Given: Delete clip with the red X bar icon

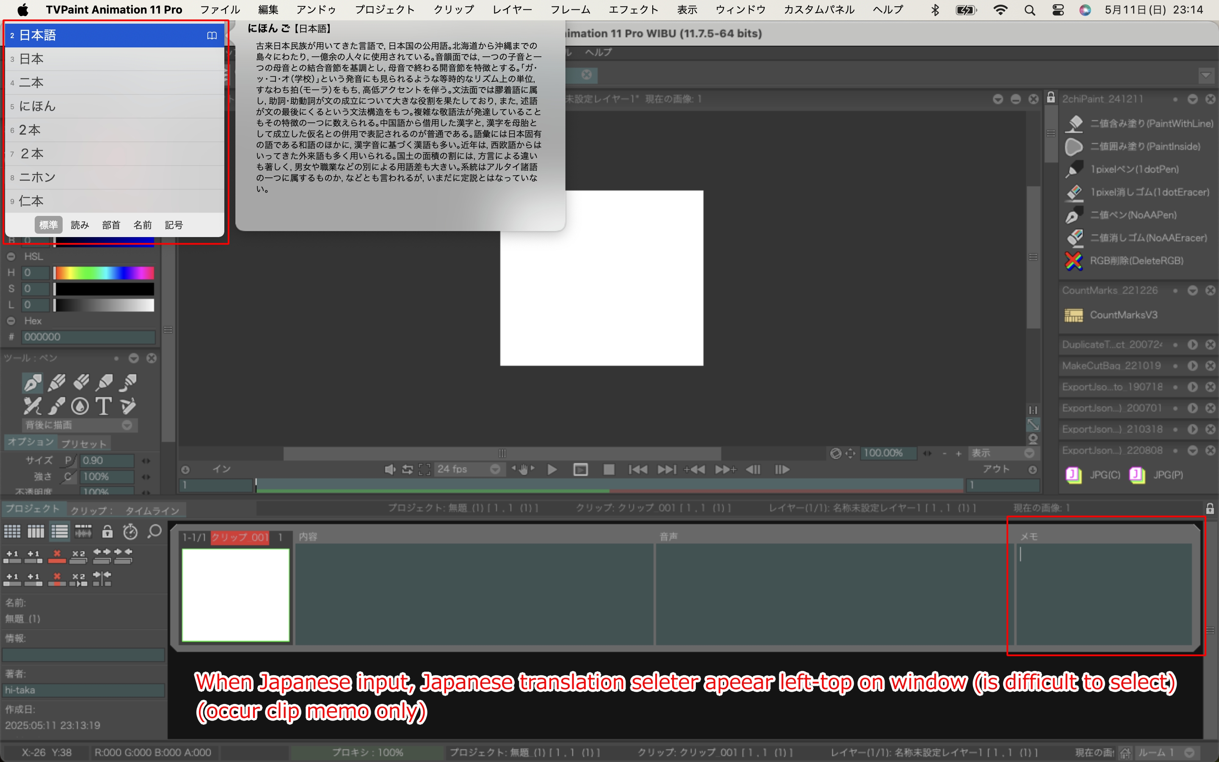Looking at the screenshot, I should point(57,556).
